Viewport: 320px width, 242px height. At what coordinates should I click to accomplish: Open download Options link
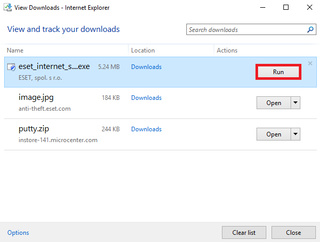click(18, 233)
